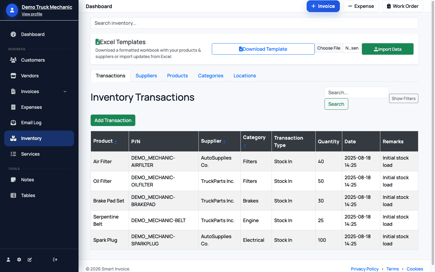Open the Email Log page
The image size is (435, 272).
pyautogui.click(x=39, y=123)
